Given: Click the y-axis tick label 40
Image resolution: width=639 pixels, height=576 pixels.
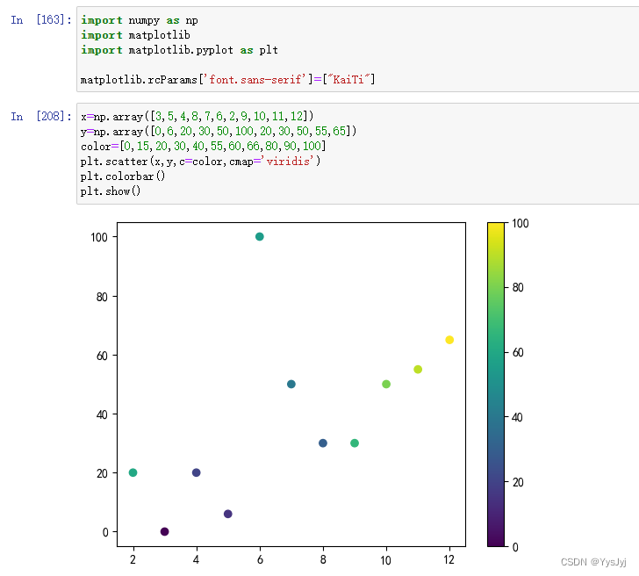Looking at the screenshot, I should click(102, 414).
